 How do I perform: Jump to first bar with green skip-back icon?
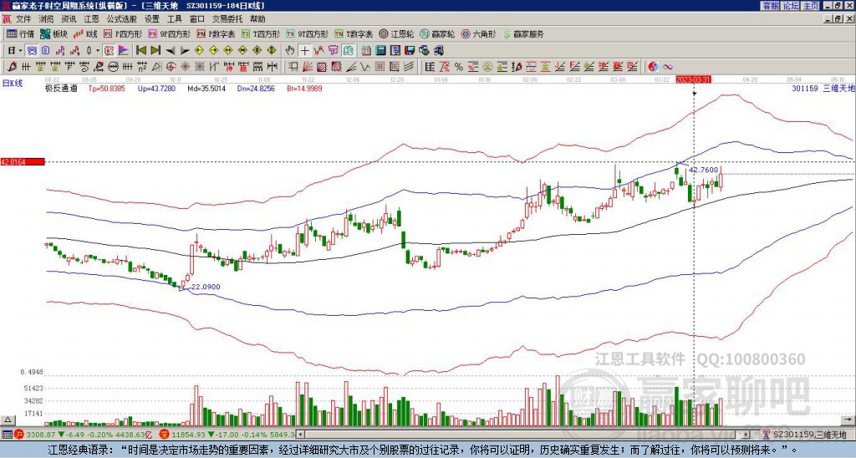pyautogui.click(x=140, y=51)
